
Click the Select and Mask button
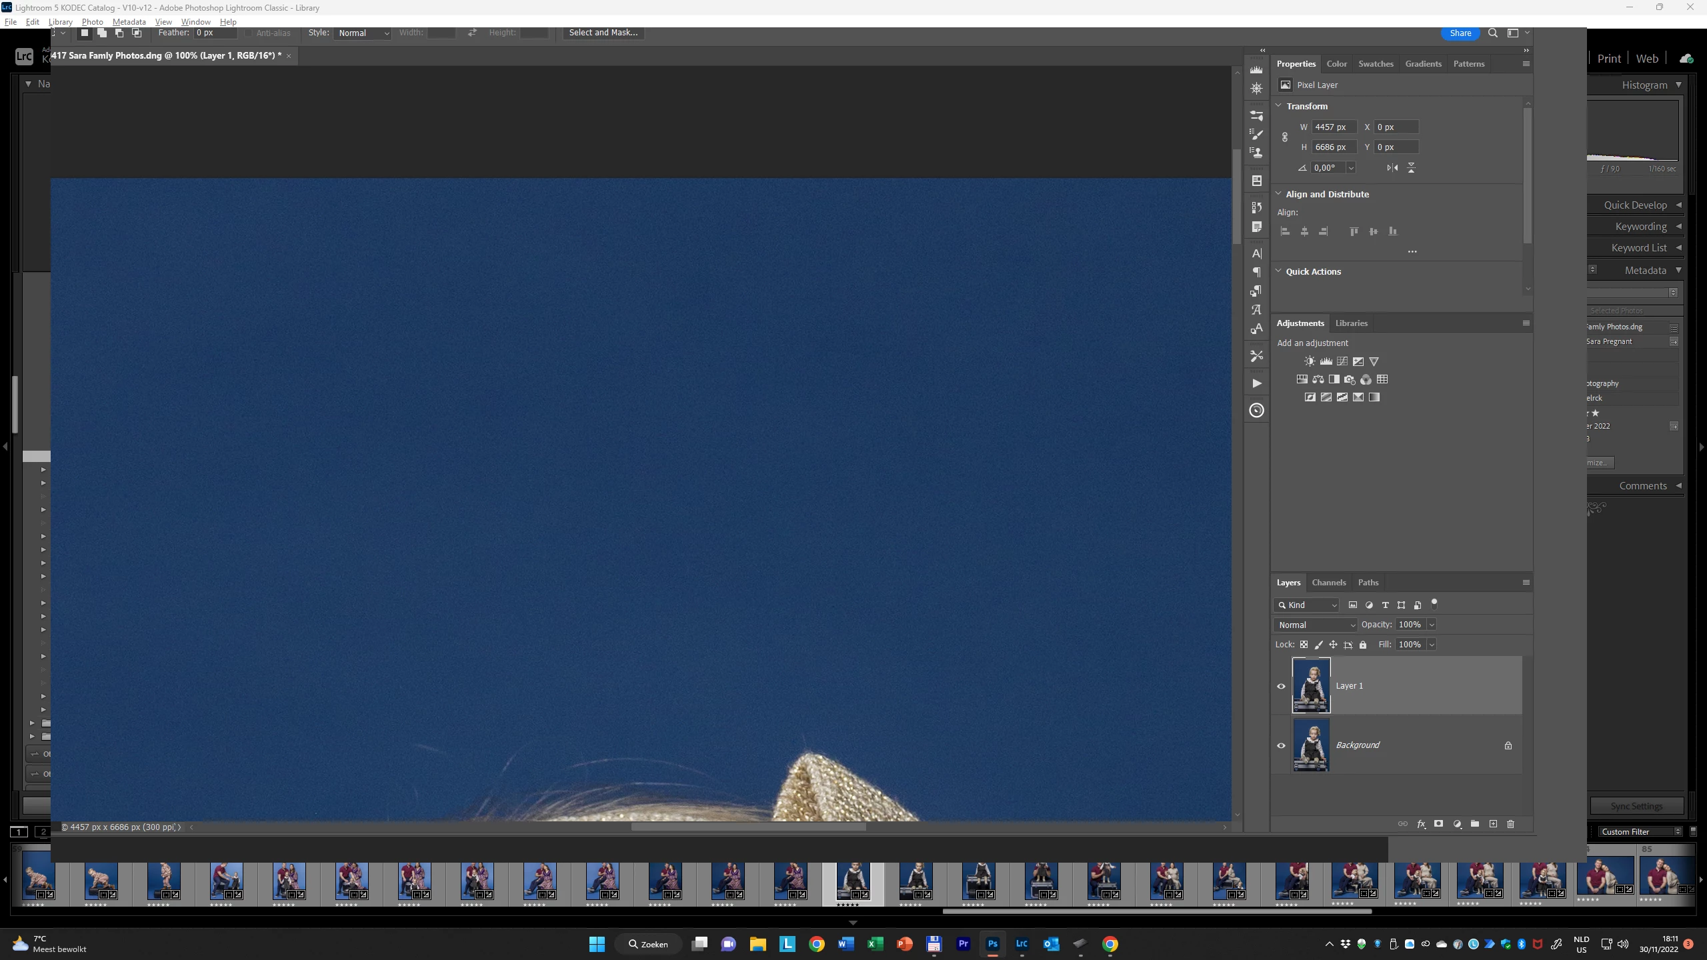tap(603, 33)
